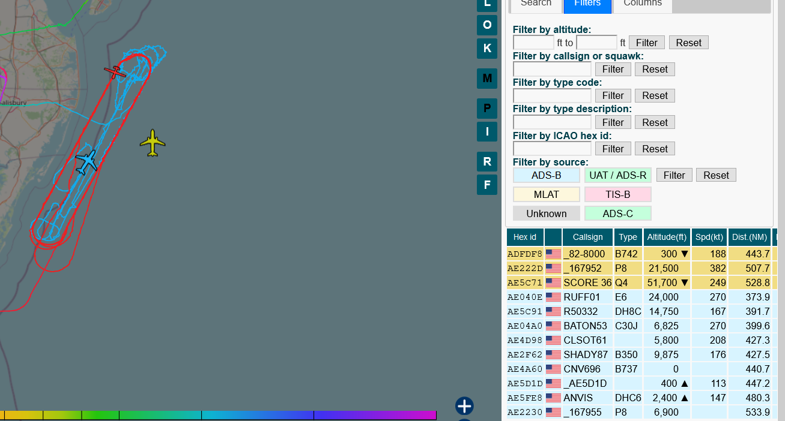Apply the type description Filter button
The image size is (785, 421).
point(613,122)
